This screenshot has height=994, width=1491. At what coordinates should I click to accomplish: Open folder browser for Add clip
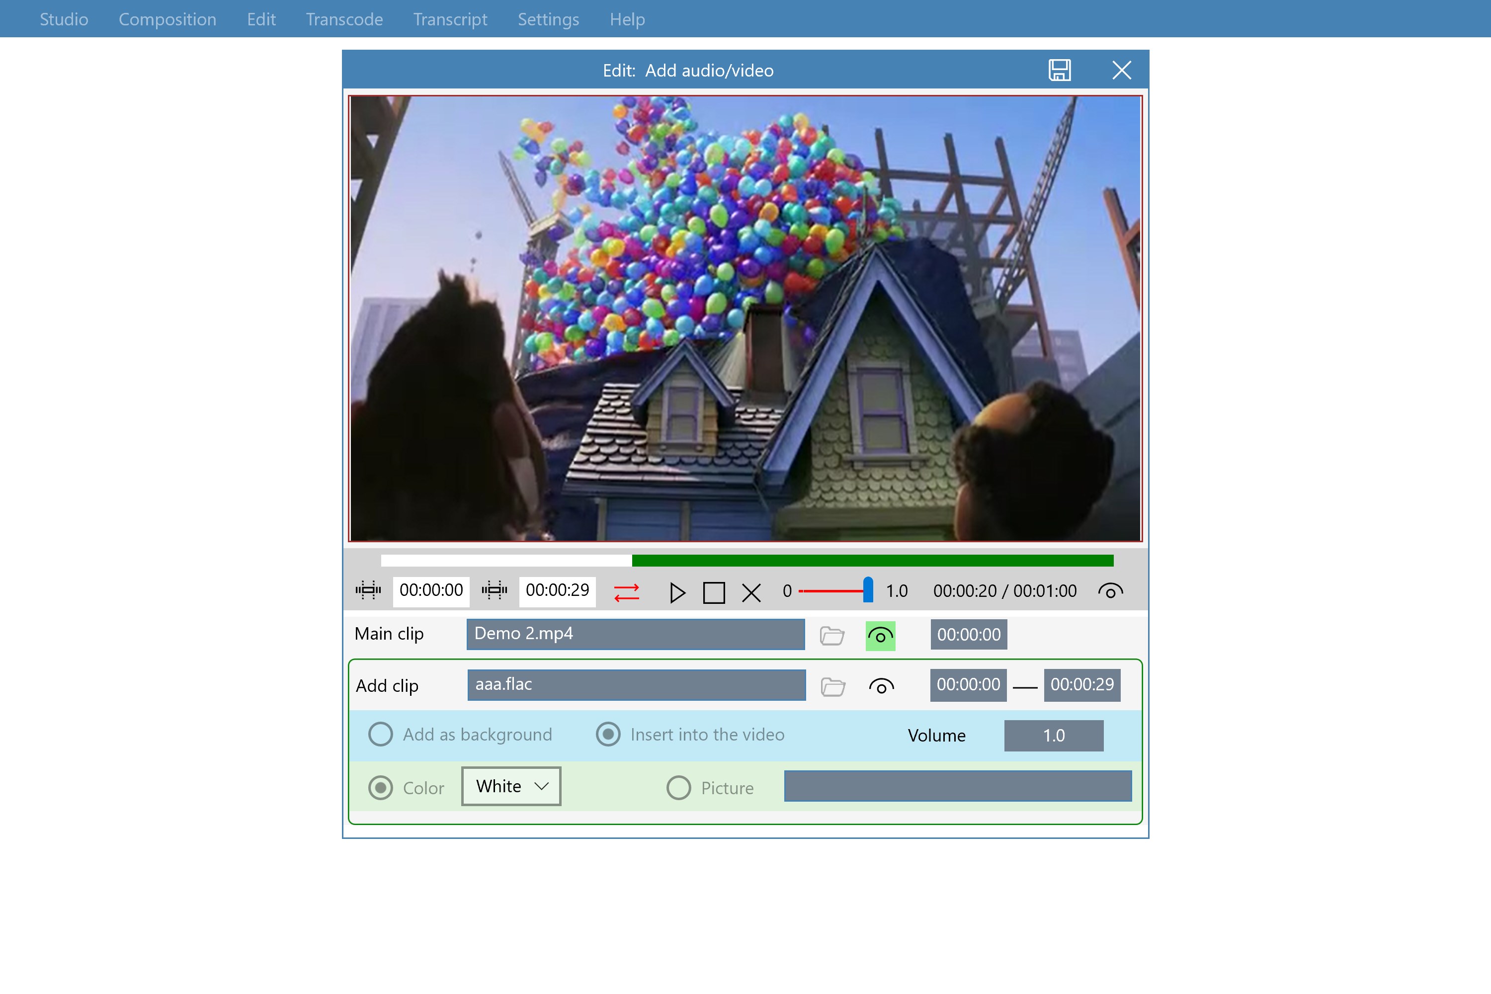point(833,686)
